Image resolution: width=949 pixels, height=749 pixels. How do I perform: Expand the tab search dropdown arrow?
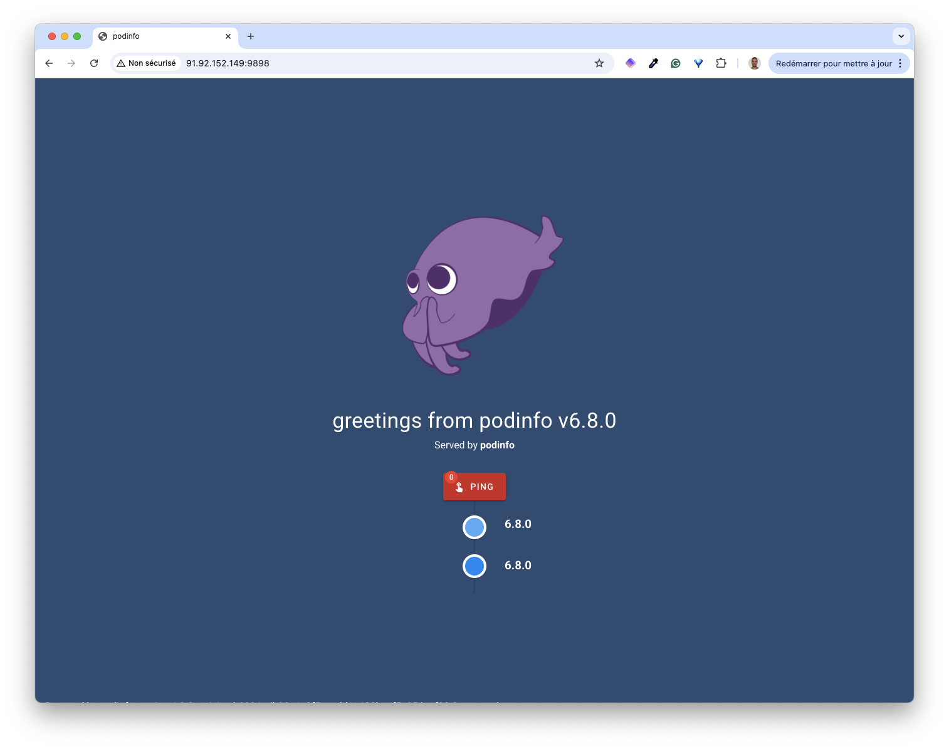tap(901, 36)
